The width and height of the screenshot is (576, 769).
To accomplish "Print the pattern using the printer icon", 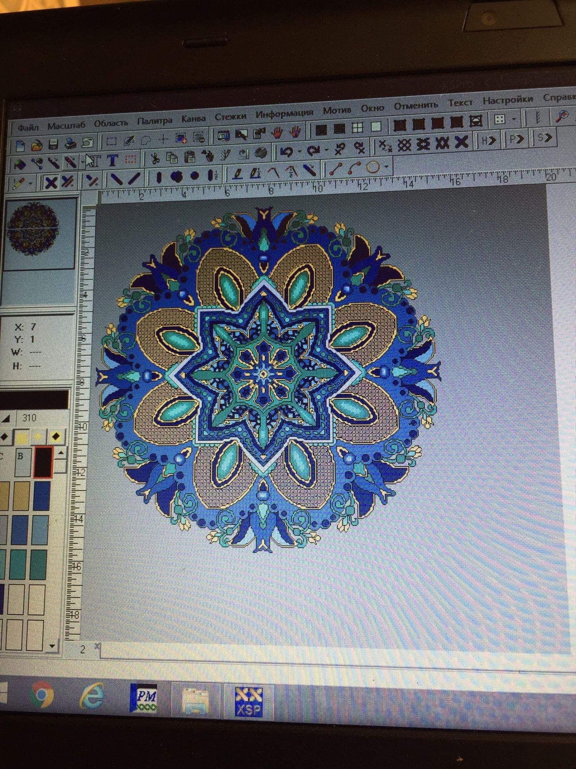I will [x=71, y=143].
